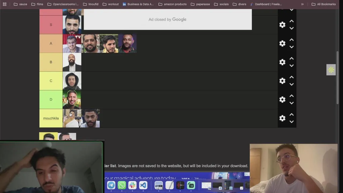Screen dimensions: 343x193
Task: Select fourth image in tier A row
Action: click(x=127, y=43)
